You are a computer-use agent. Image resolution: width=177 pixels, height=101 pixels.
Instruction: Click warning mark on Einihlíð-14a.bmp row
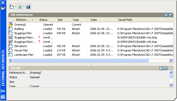pos(39,37)
